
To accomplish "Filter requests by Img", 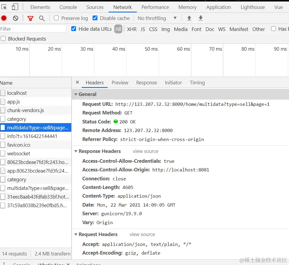I will point(166,29).
